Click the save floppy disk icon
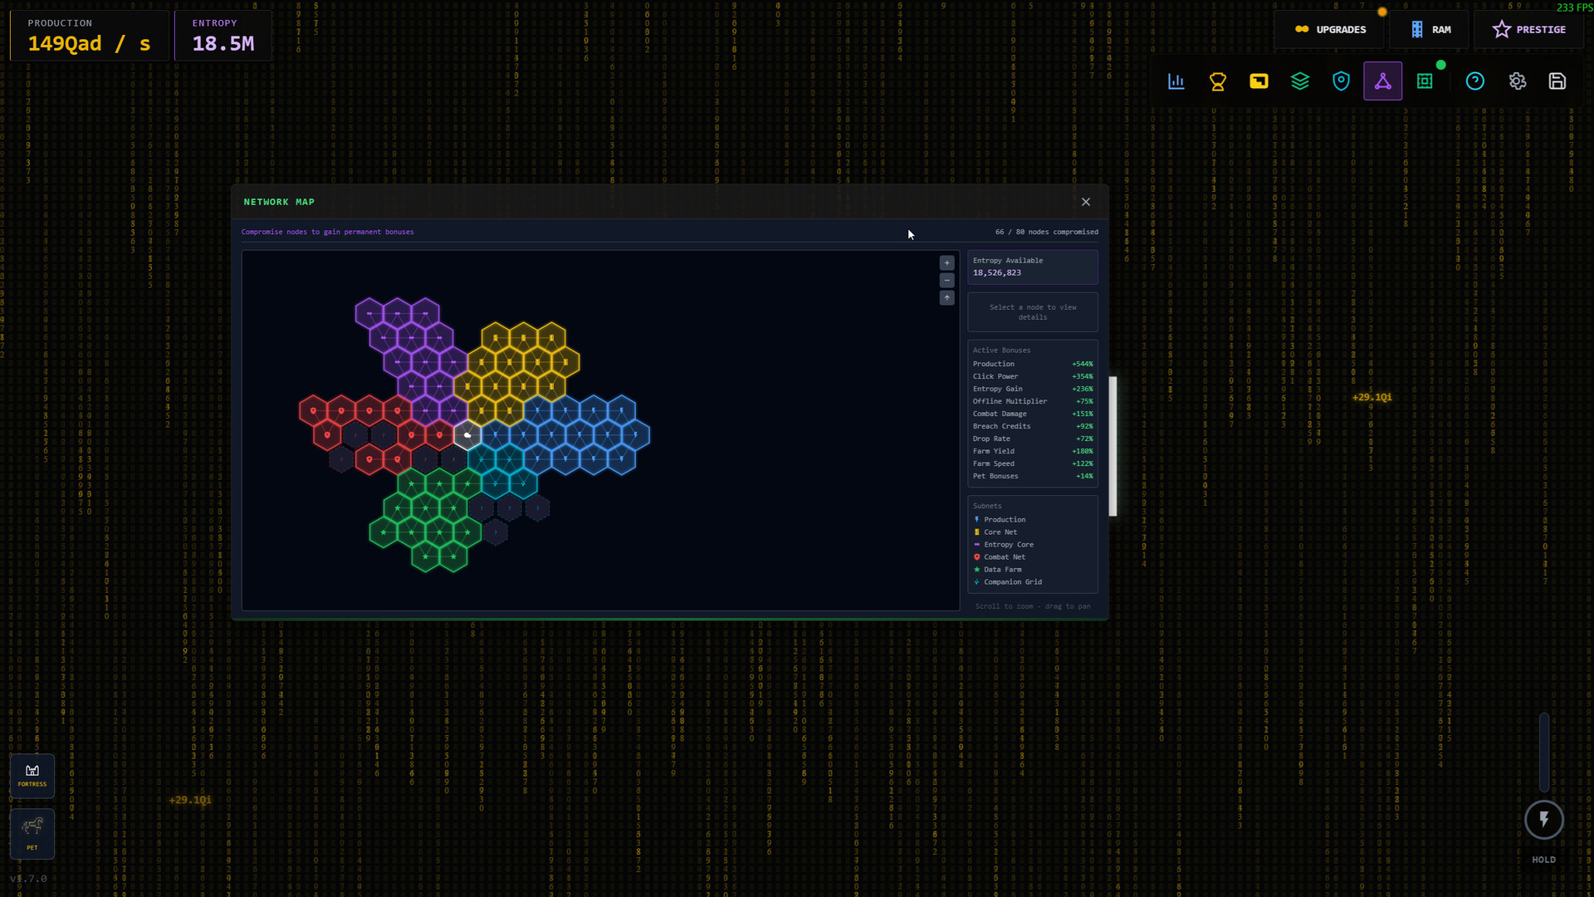Screen dimensions: 1594x897 pyautogui.click(x=1557, y=81)
